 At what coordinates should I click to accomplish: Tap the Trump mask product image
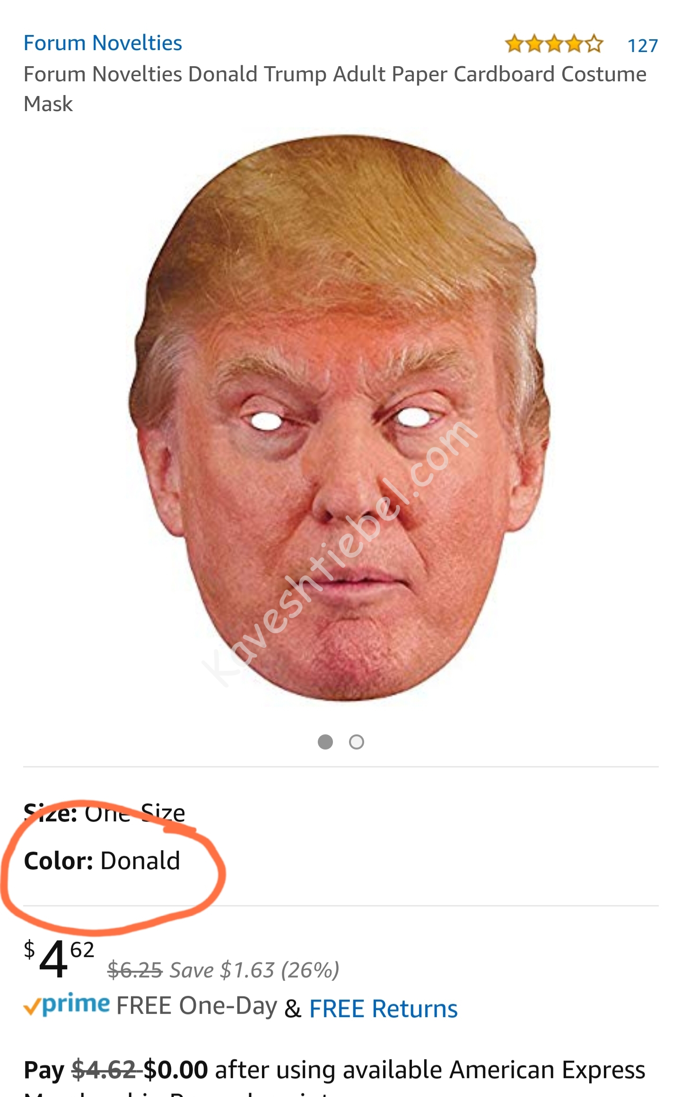(340, 418)
